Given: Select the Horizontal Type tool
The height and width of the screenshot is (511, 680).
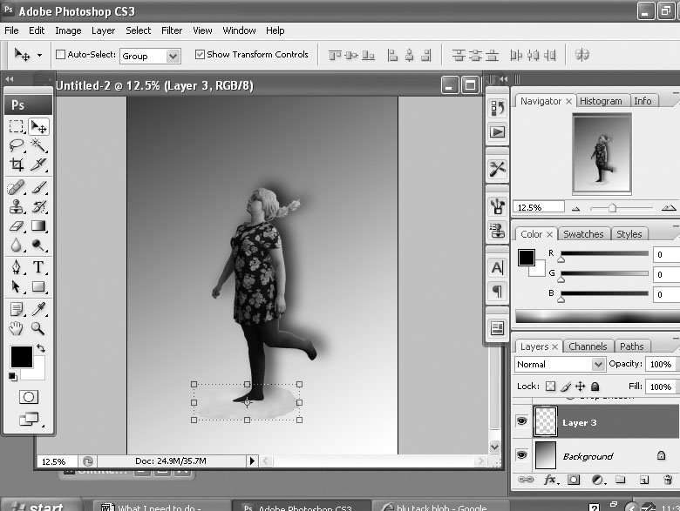Looking at the screenshot, I should [x=38, y=266].
